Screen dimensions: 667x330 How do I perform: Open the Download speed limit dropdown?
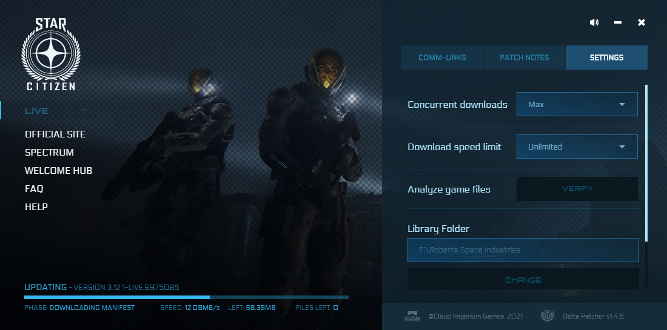point(577,147)
